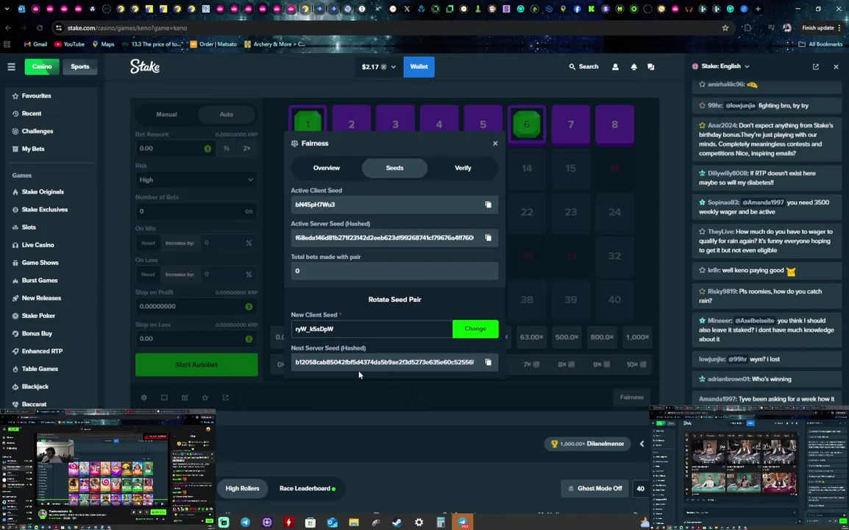Open Fairness link under the game
Viewport: 849px width, 530px height.
point(631,397)
